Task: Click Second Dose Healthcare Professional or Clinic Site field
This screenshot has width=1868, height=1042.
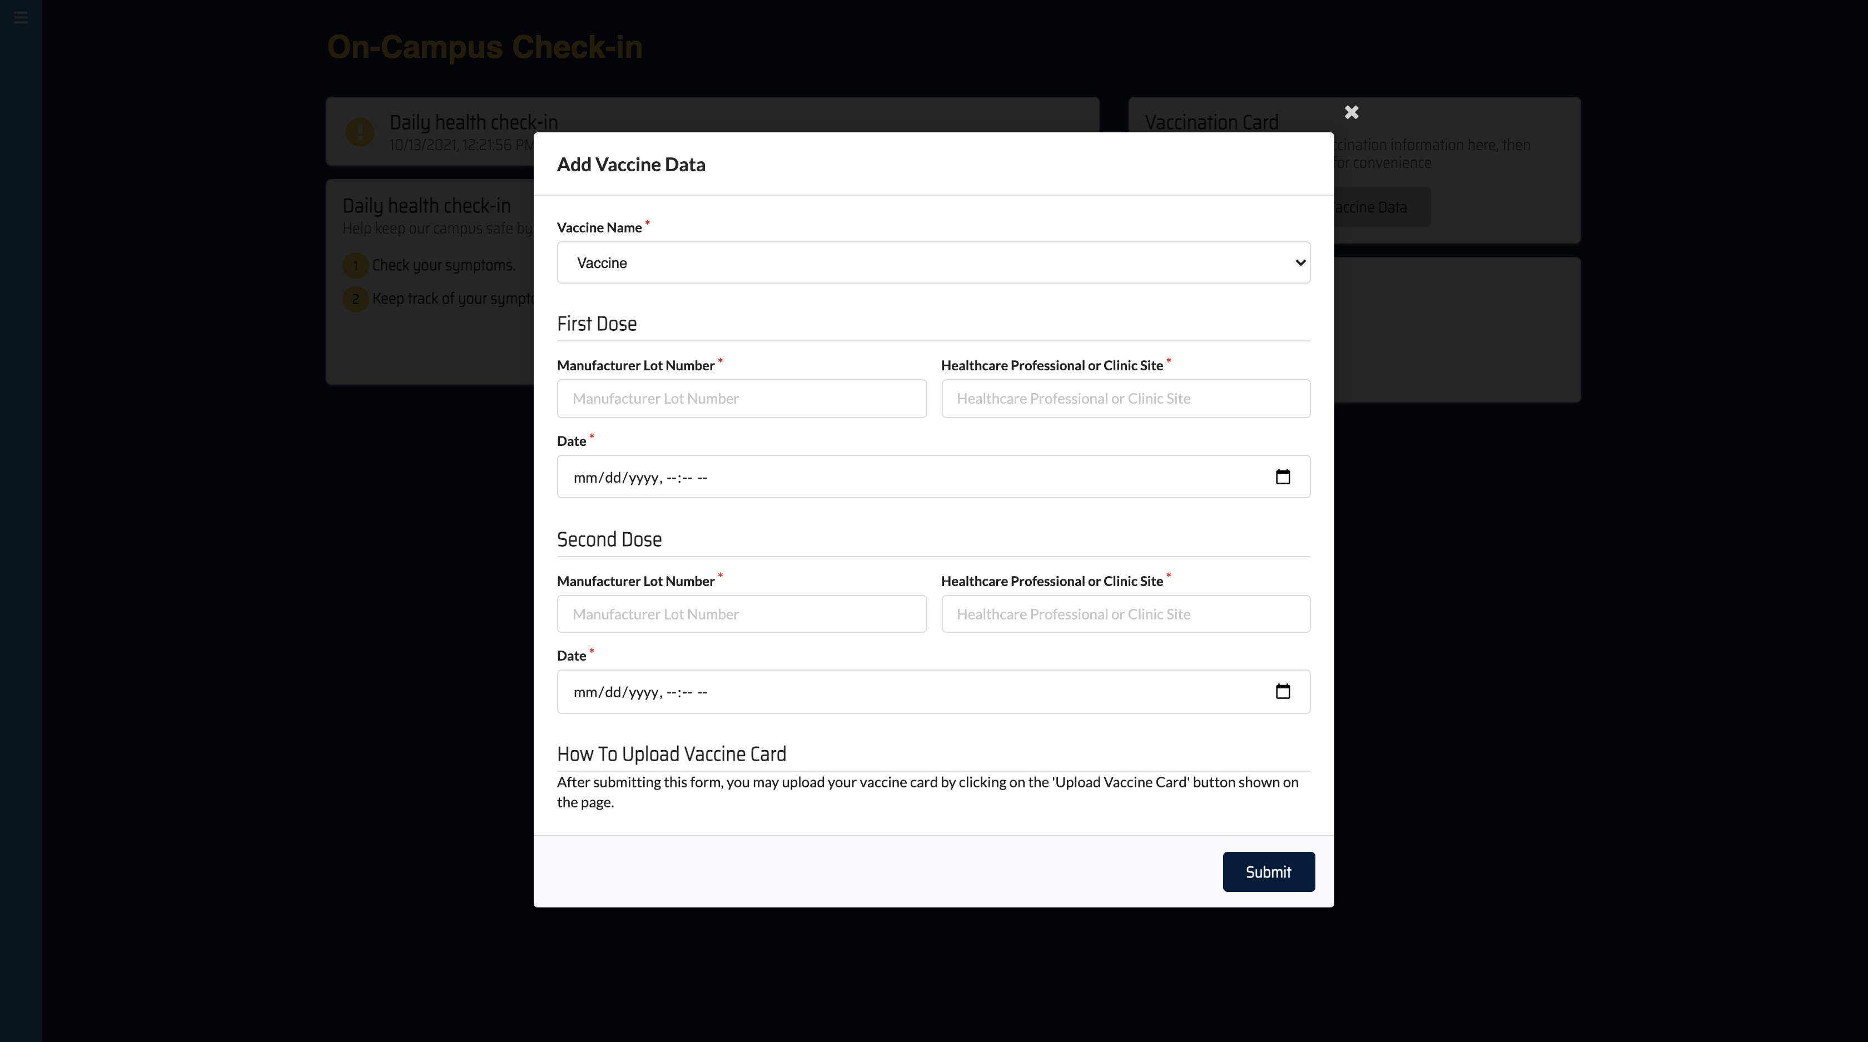Action: pyautogui.click(x=1125, y=614)
